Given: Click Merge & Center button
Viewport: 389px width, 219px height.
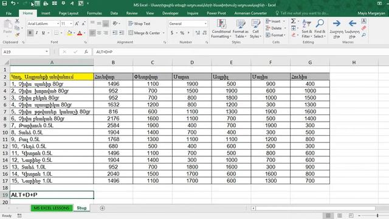Looking at the screenshot, I should (144, 33).
